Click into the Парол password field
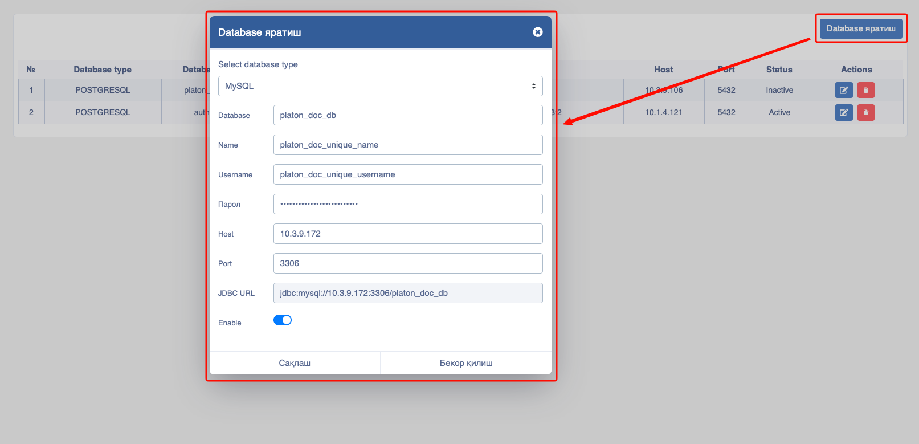The height and width of the screenshot is (444, 919). pyautogui.click(x=408, y=204)
